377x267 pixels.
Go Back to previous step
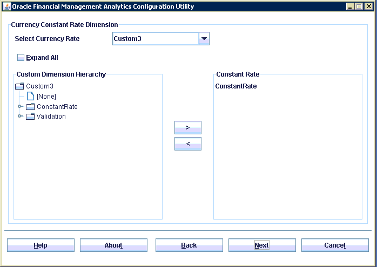pyautogui.click(x=189, y=245)
